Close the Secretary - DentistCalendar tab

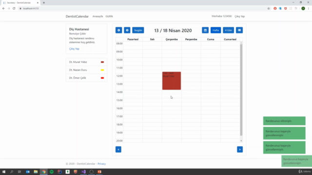(x=38, y=3)
